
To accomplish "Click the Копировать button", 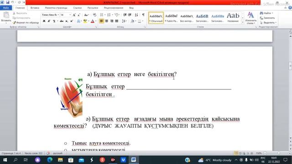I will pos(21,18).
